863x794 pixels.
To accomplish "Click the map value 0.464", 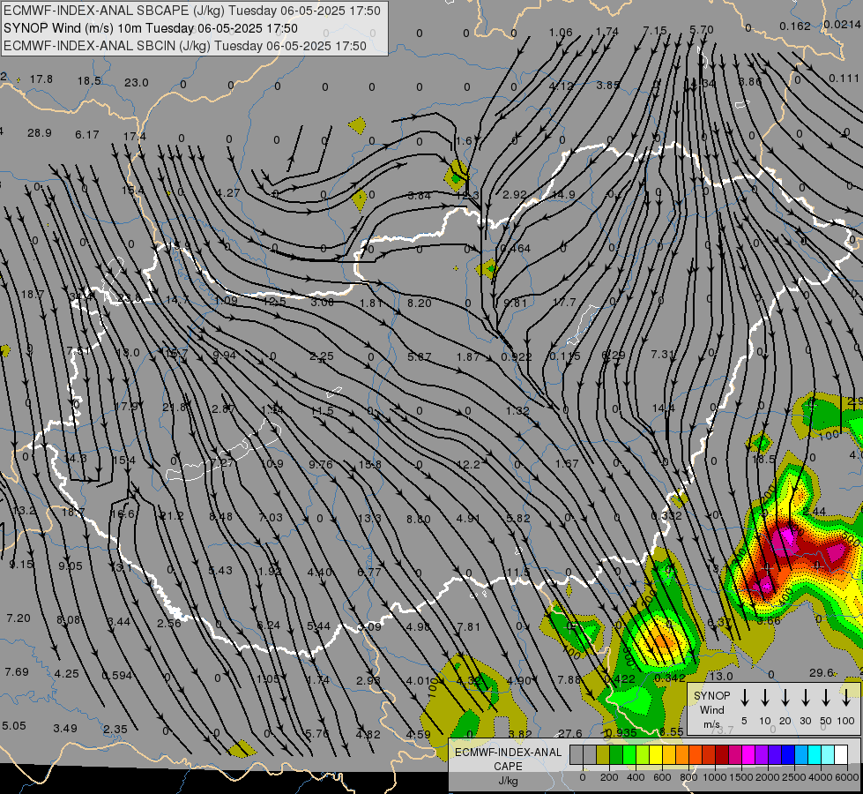I will pos(515,249).
